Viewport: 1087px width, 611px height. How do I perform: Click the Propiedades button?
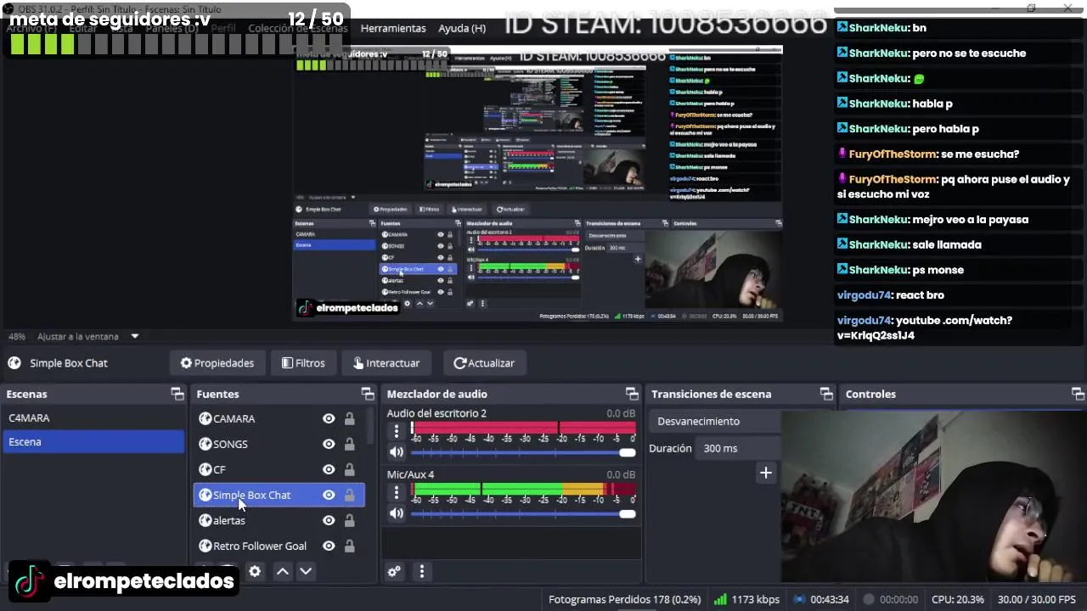[x=217, y=363]
